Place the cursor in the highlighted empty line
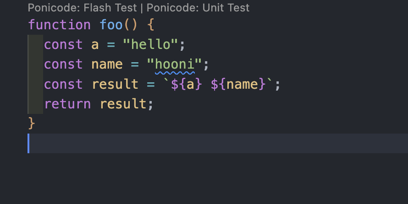This screenshot has width=408, height=204. pyautogui.click(x=218, y=143)
